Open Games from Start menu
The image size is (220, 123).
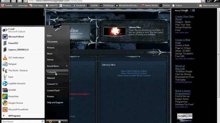pyautogui.click(x=50, y=59)
